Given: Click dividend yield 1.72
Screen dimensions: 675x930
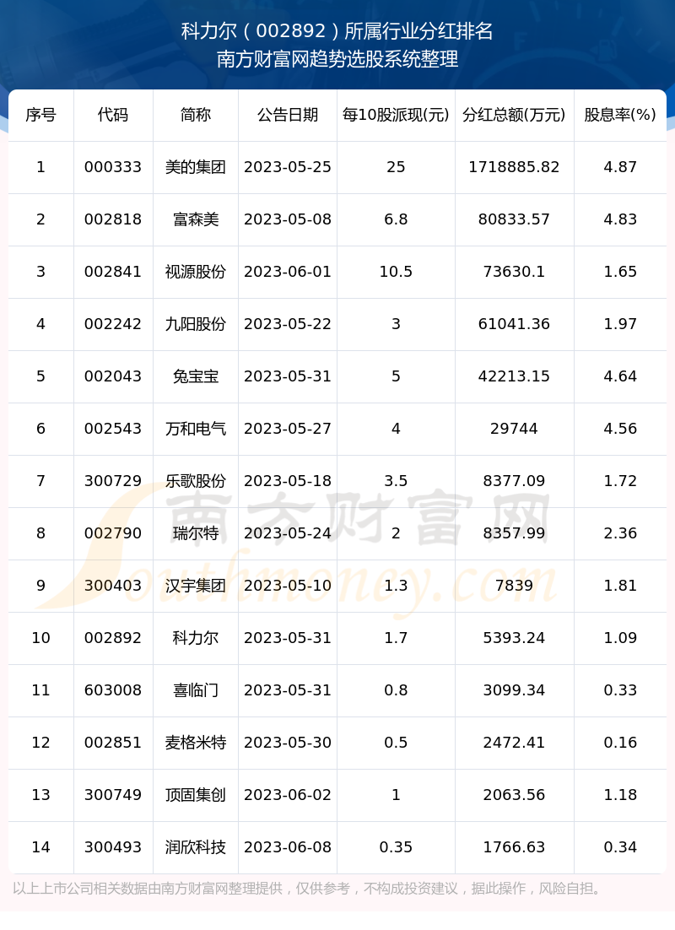Looking at the screenshot, I should point(620,481).
